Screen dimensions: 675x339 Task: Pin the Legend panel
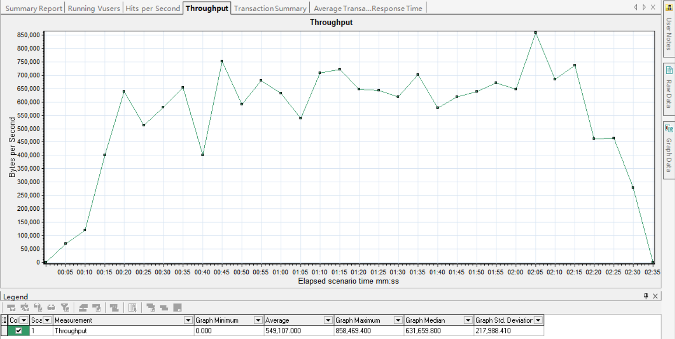[x=646, y=296]
